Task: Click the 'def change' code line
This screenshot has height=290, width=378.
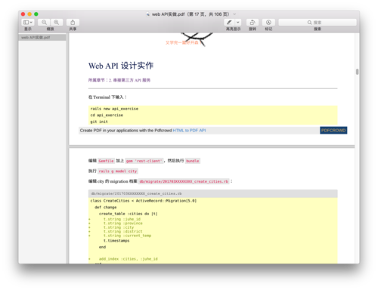Action: (106, 207)
